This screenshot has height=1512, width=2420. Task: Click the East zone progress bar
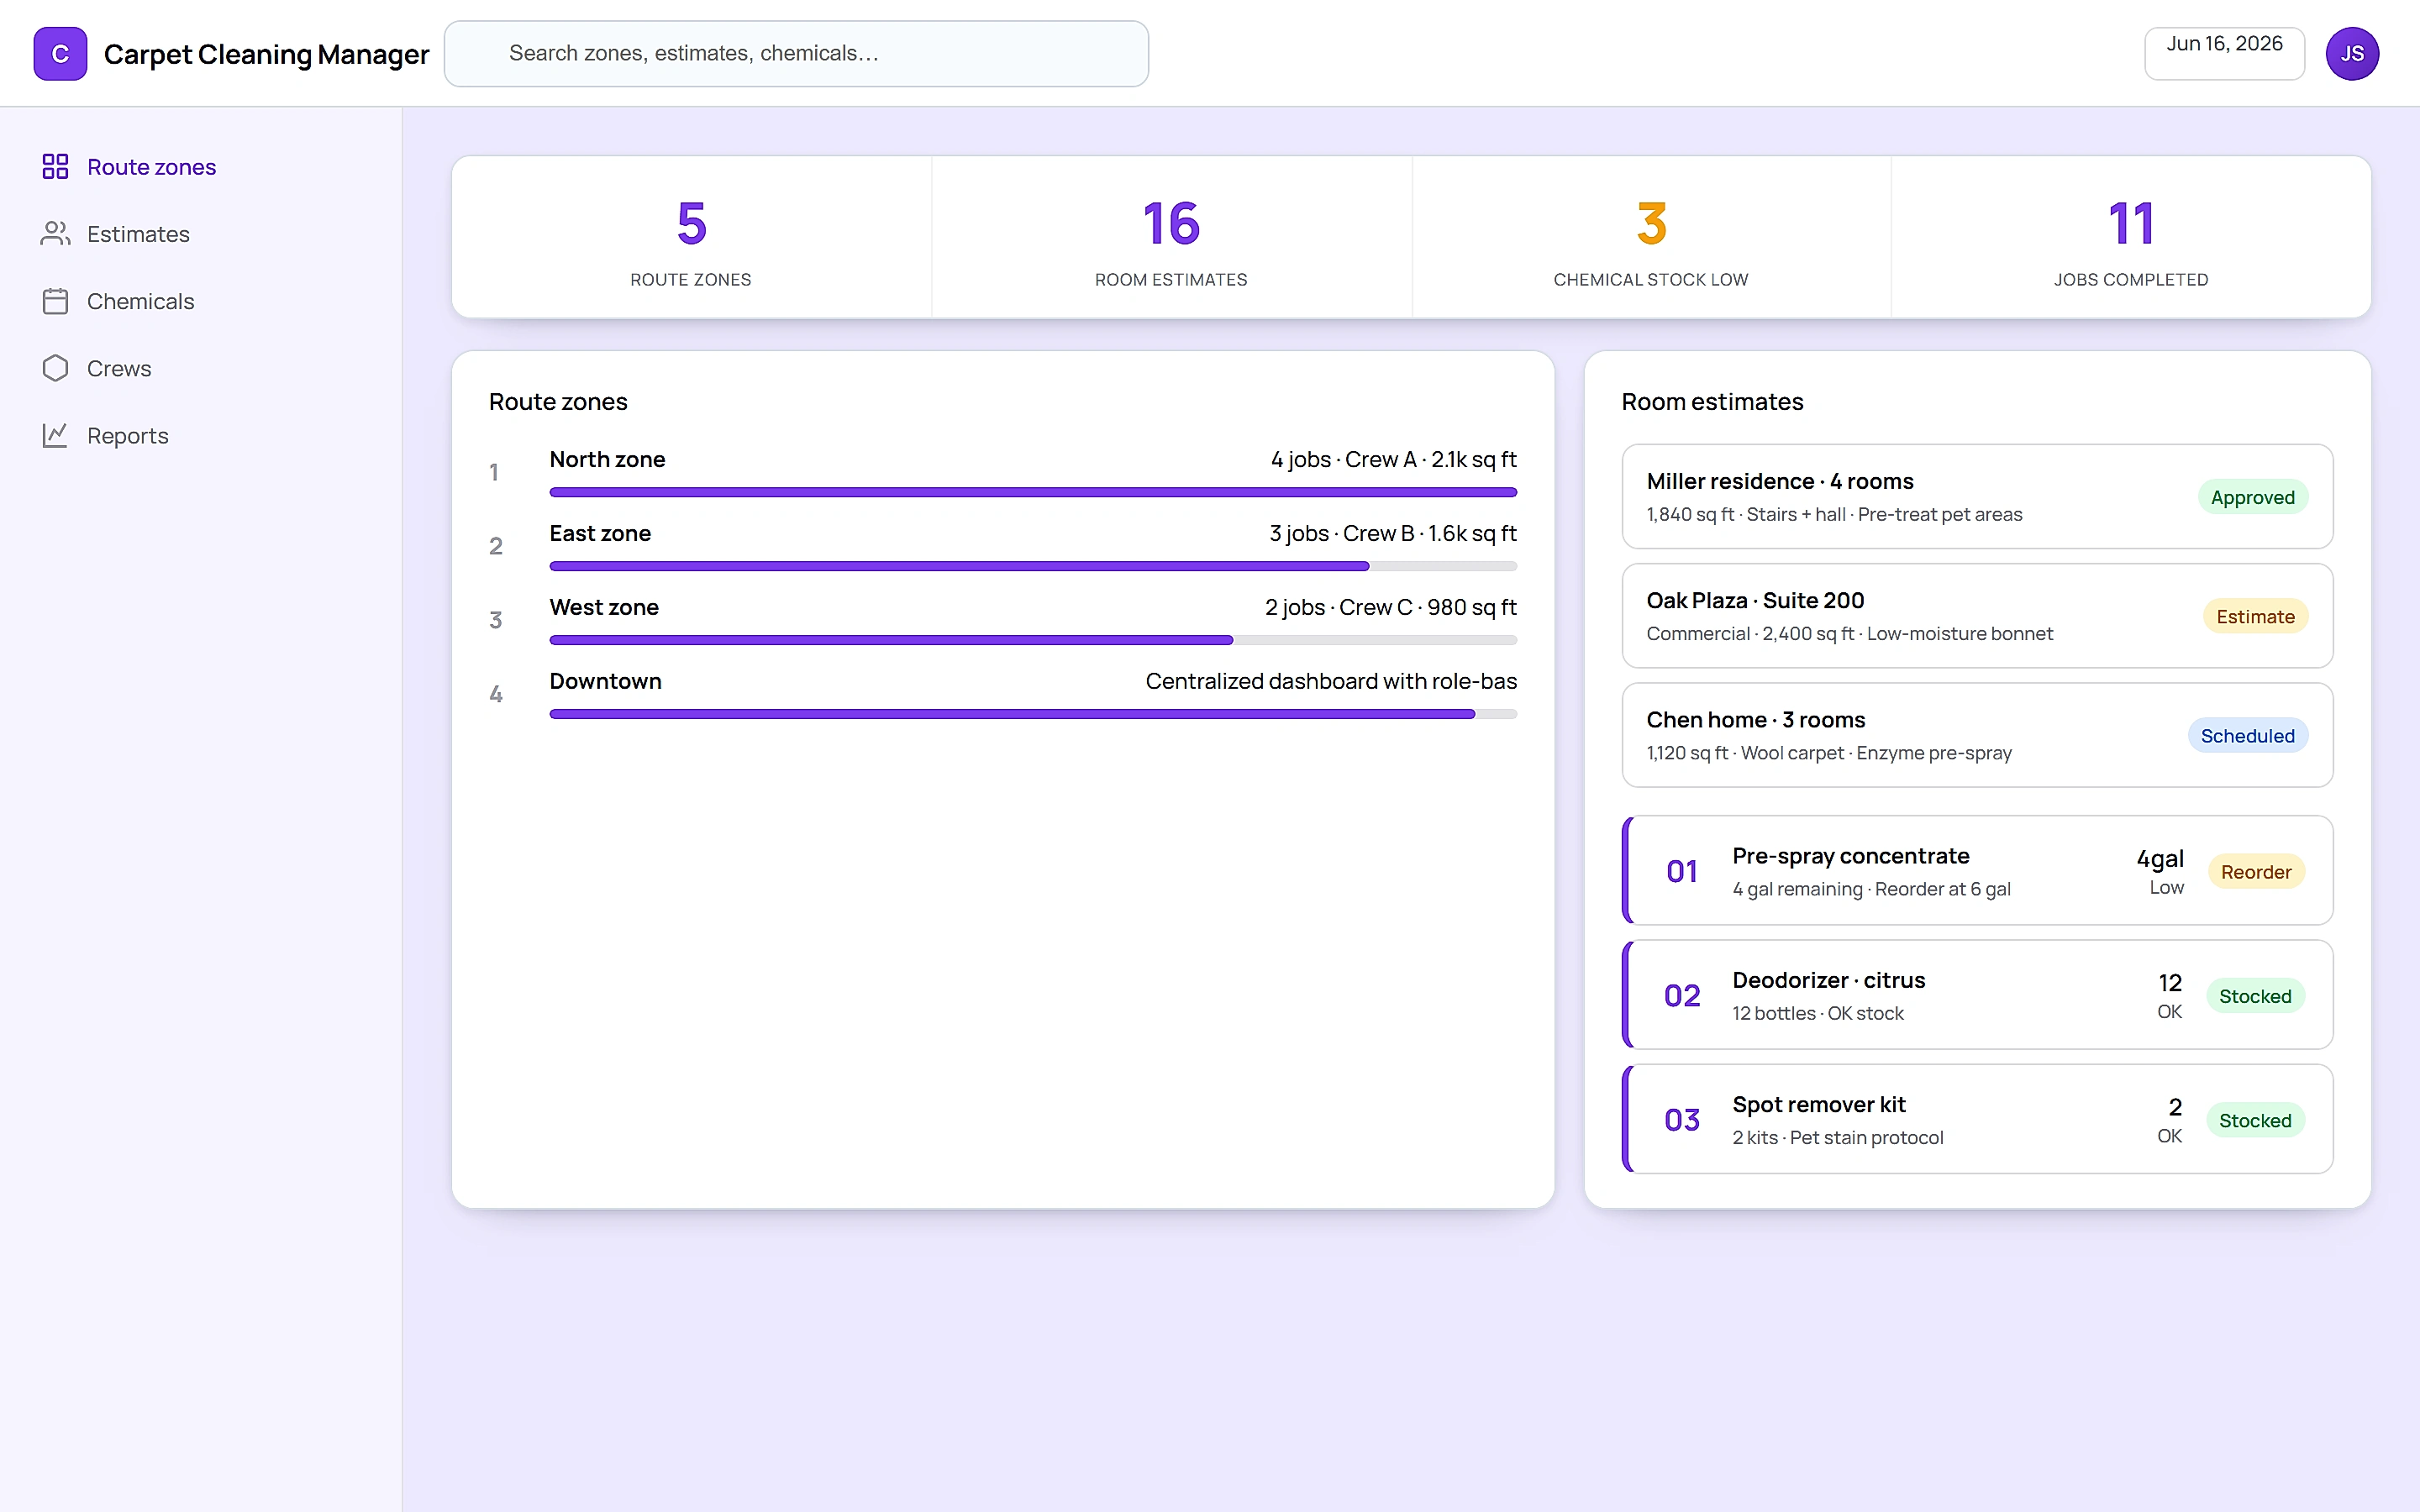tap(1033, 566)
